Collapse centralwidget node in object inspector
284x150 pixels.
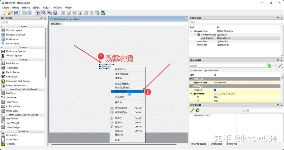pos(195,34)
